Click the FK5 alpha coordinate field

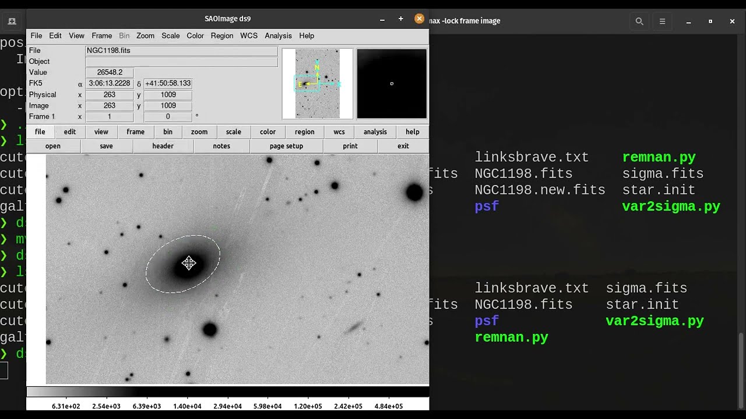pyautogui.click(x=110, y=84)
